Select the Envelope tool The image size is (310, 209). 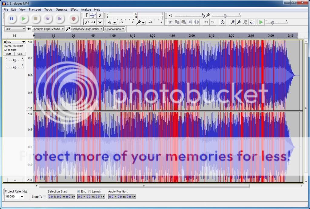[x=93, y=15]
